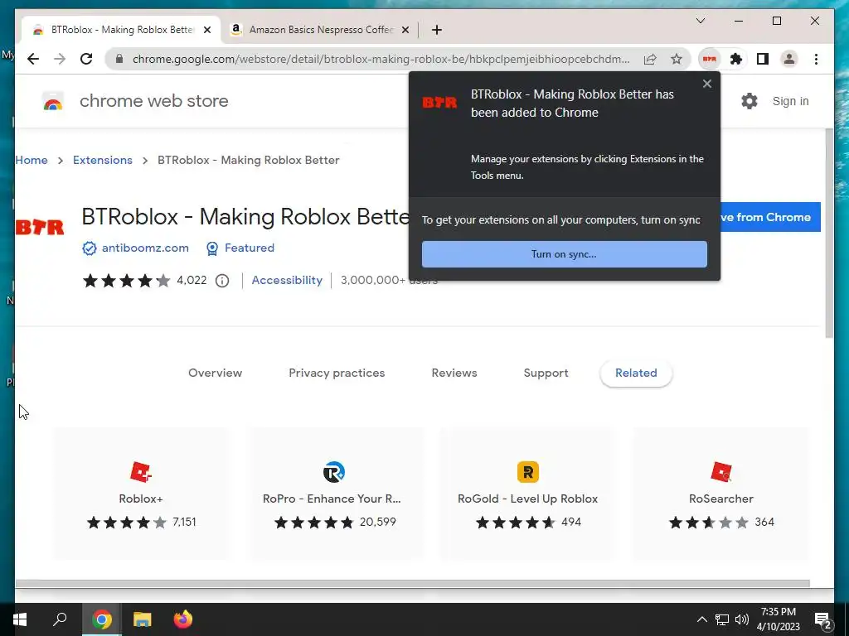Image resolution: width=849 pixels, height=636 pixels.
Task: Go to Home breadcrumb link
Action: tap(32, 160)
